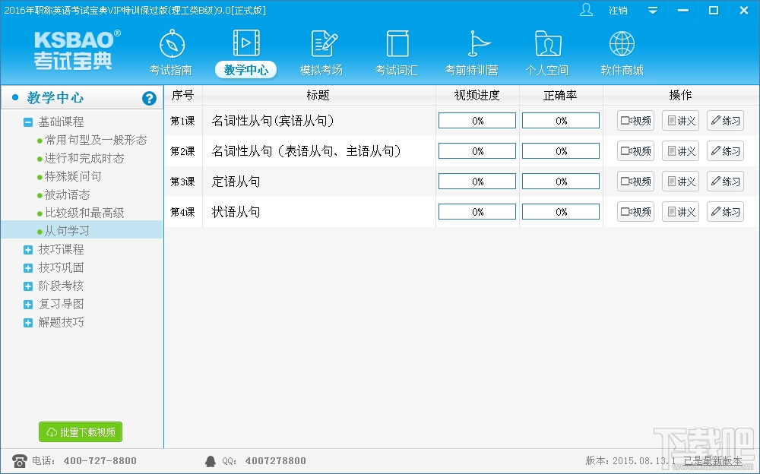Screen dimensions: 760x474
Task: Click the 注销 logout link
Action: (618, 10)
